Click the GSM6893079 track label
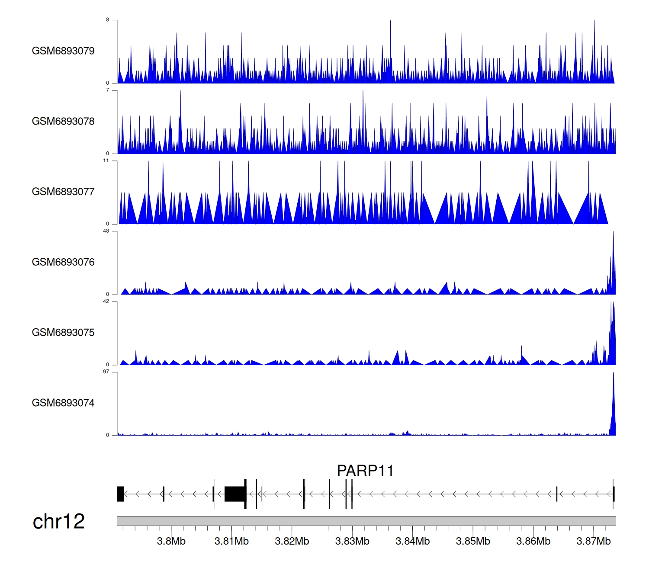Viewport: 649px width, 571px height. (63, 51)
